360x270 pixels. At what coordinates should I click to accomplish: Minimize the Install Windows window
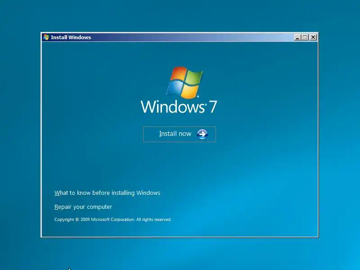coord(297,37)
